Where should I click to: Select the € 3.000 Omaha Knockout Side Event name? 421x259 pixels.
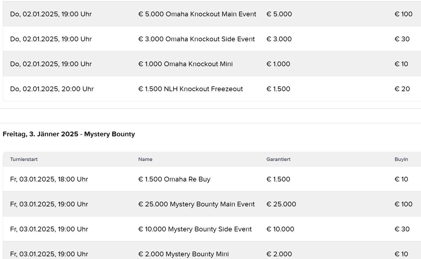[196, 39]
